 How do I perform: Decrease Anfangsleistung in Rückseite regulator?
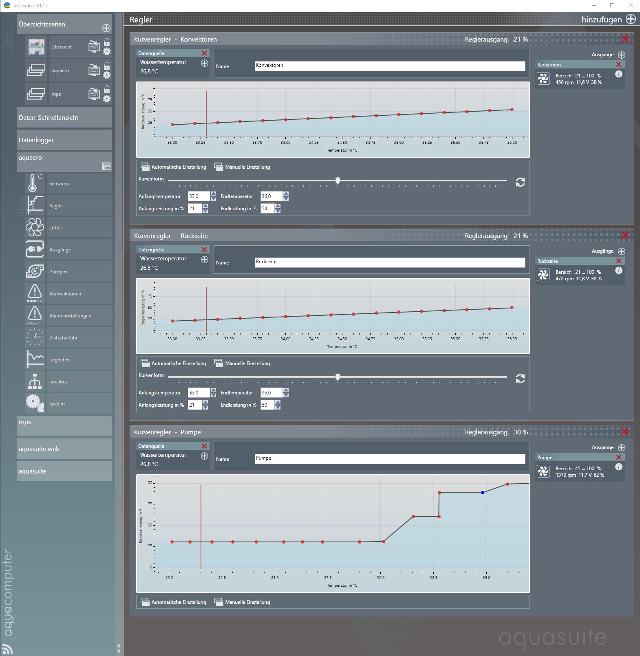(205, 407)
